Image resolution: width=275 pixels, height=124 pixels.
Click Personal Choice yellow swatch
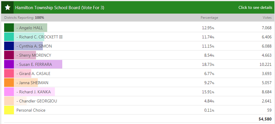[x=9, y=110]
